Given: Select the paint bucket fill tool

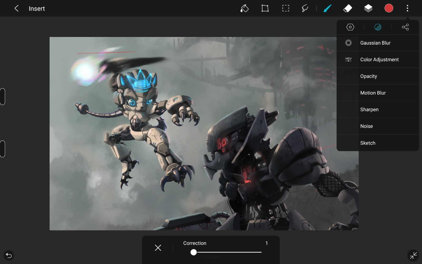Looking at the screenshot, I should click(x=244, y=8).
